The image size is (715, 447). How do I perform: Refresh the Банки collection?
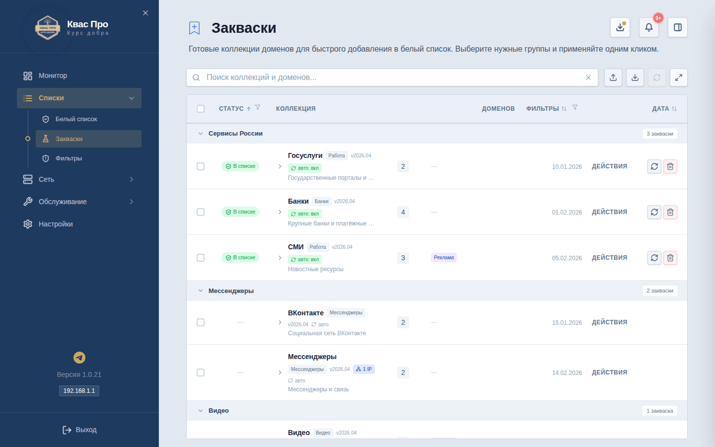point(654,212)
